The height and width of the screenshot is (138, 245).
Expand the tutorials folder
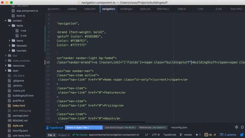click(9, 51)
